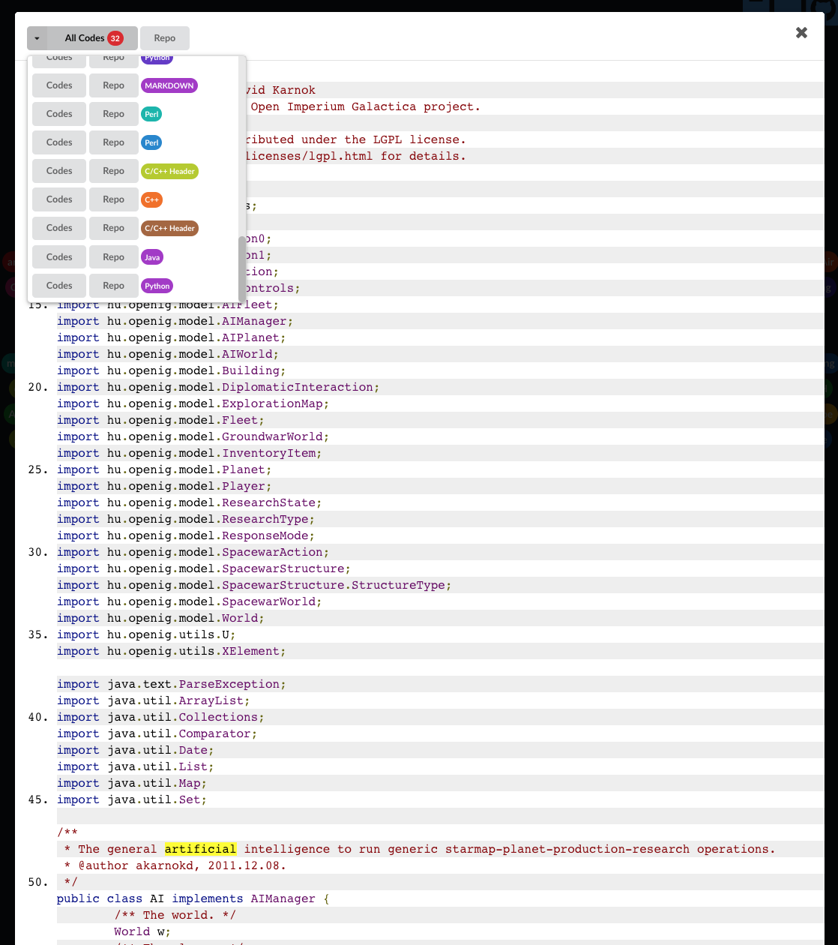Click the green C/C++ Header tag
The image size is (838, 945).
click(x=169, y=171)
